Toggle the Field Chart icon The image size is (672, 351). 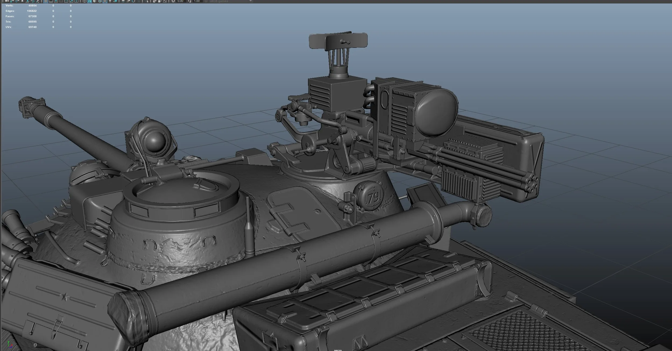click(x=66, y=1)
